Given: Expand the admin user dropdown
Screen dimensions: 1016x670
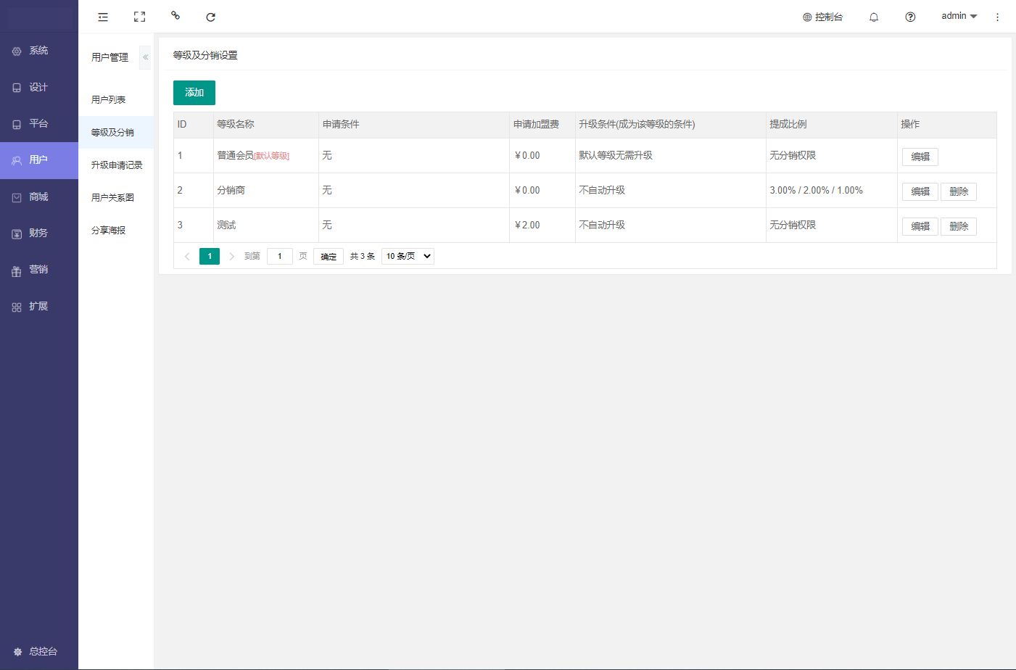Looking at the screenshot, I should click(959, 16).
